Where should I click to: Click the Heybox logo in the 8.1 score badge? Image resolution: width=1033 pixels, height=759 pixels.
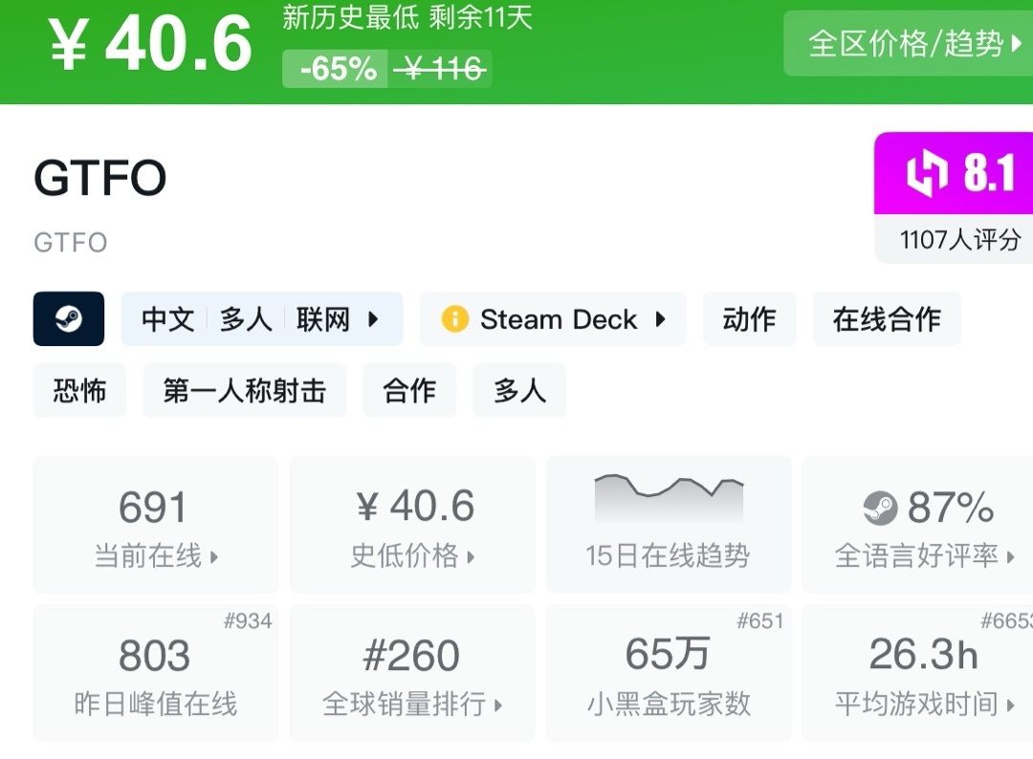(926, 175)
